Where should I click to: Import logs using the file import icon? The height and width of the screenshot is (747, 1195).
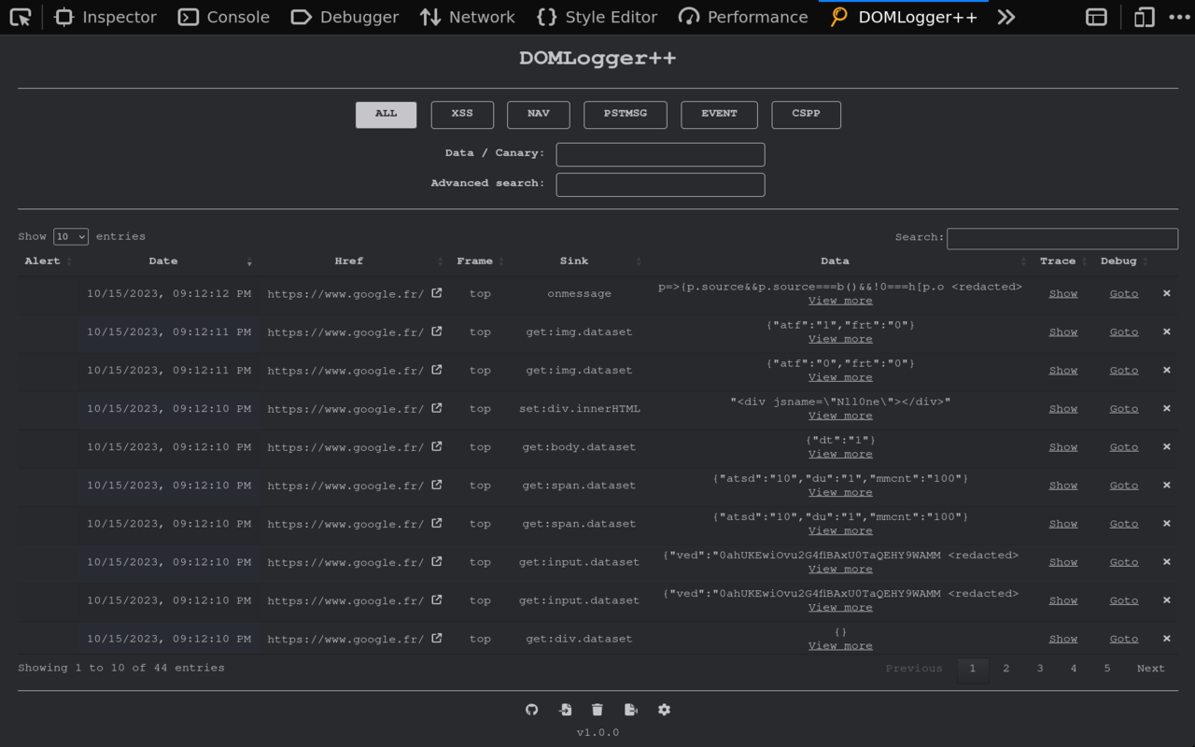click(565, 710)
